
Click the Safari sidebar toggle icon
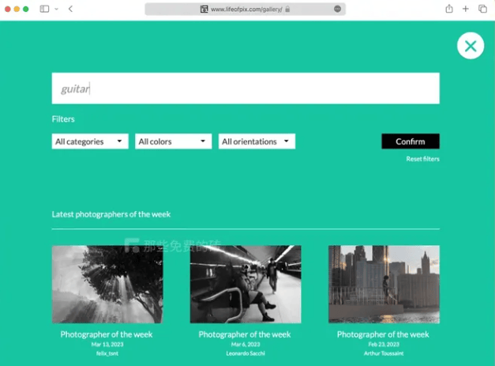(44, 9)
